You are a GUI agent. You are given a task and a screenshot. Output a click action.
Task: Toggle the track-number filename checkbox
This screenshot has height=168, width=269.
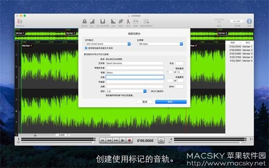pyautogui.click(x=86, y=48)
